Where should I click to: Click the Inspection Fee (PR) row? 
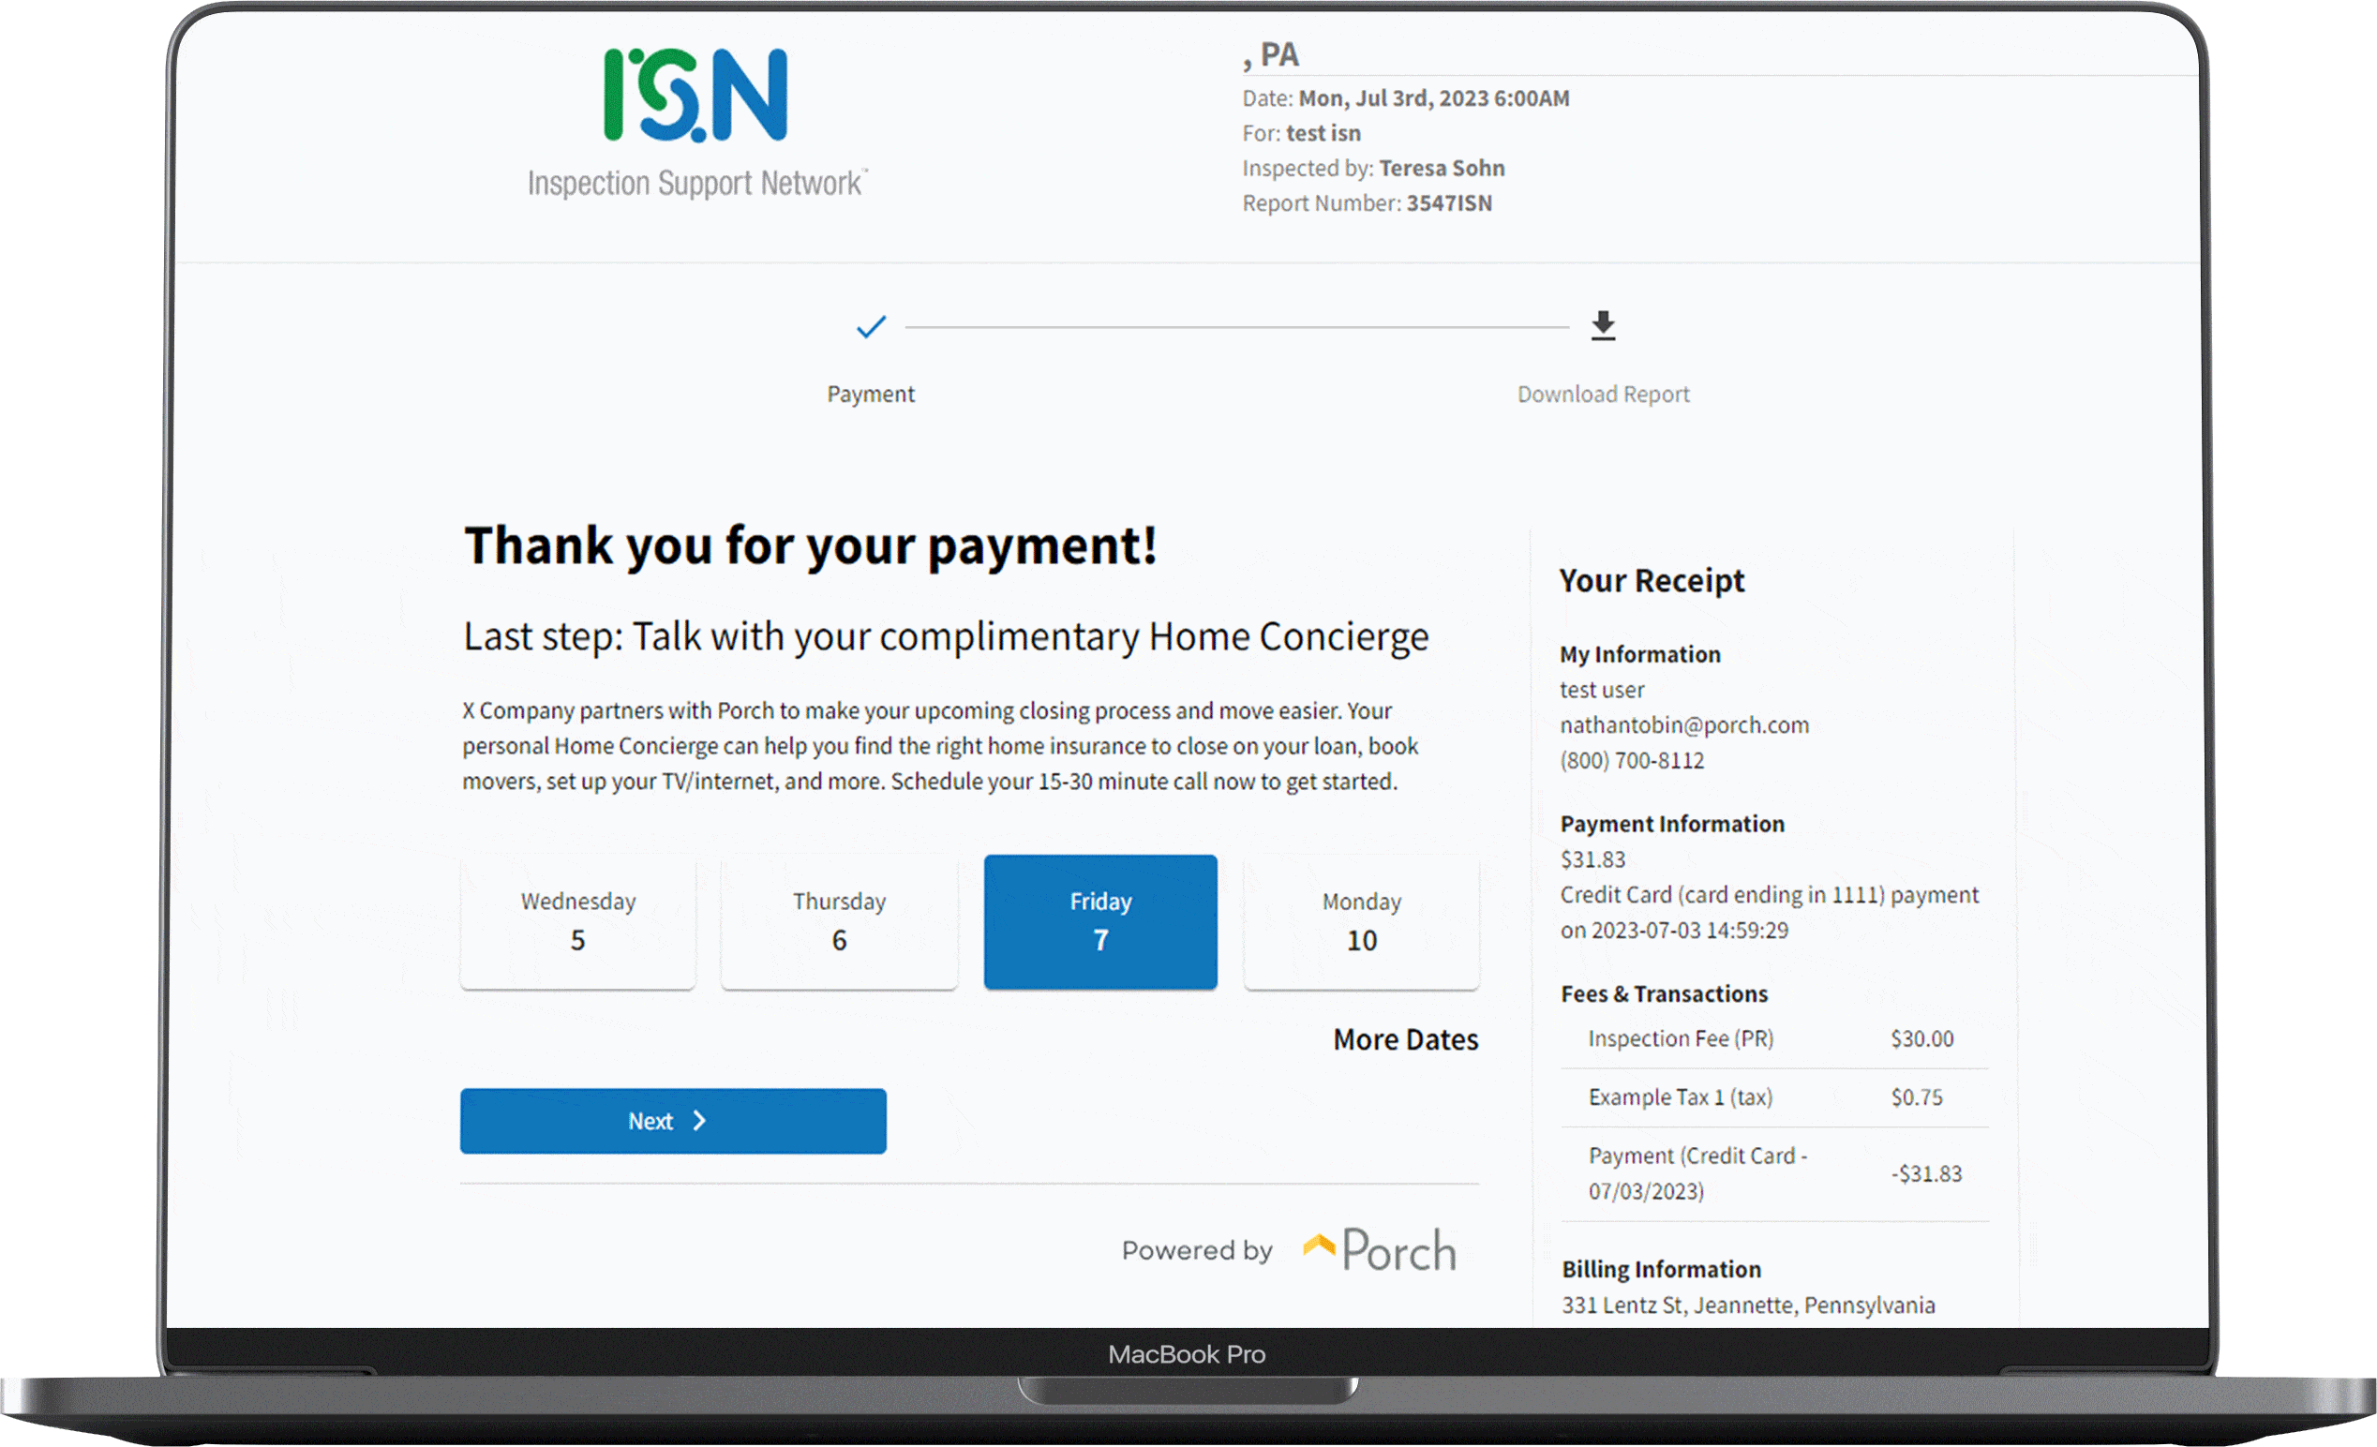[1773, 1039]
